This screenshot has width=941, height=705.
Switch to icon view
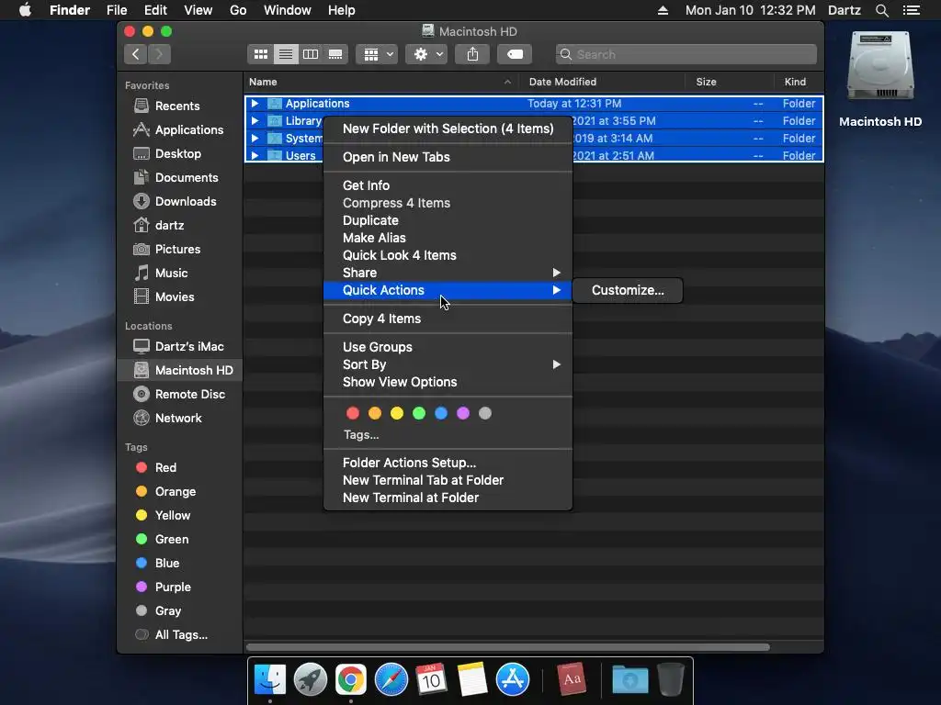[x=260, y=54]
